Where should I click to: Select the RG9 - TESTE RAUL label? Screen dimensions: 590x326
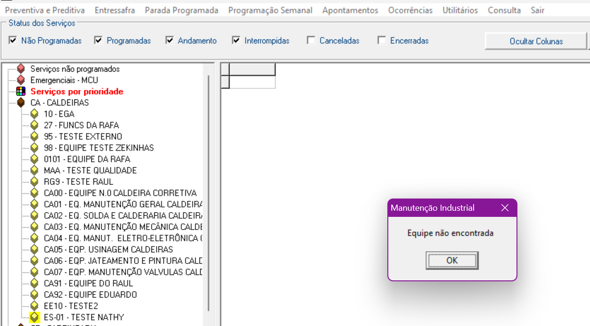pyautogui.click(x=79, y=182)
